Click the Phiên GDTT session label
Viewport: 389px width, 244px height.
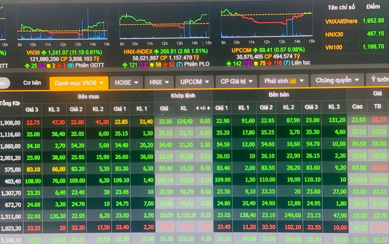coord(90,65)
